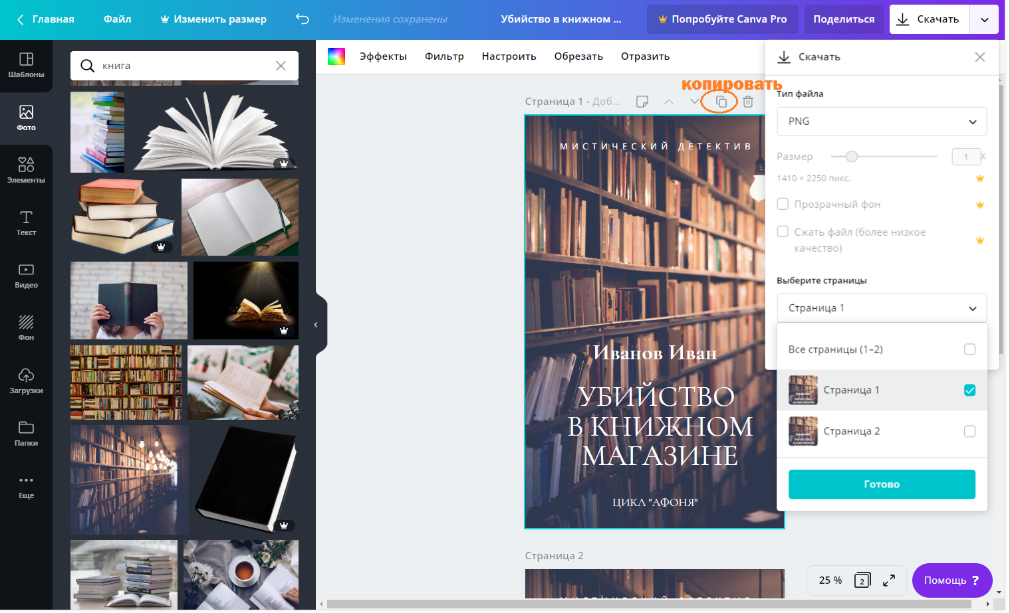Uncheck the Страница 1 checkbox
Screen dimensions: 1010x613
tap(969, 390)
